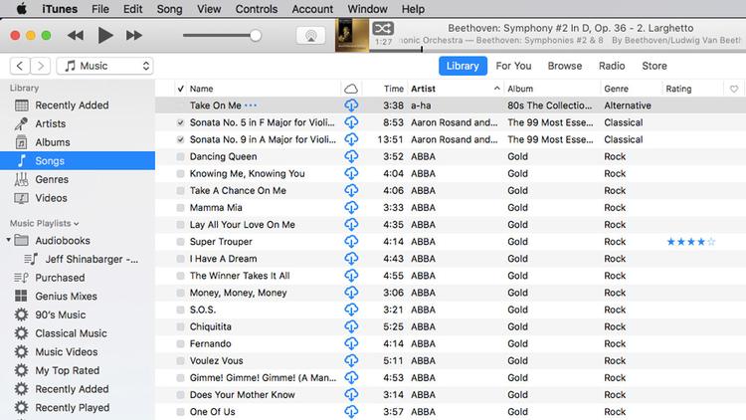Open the Song menu

click(169, 9)
